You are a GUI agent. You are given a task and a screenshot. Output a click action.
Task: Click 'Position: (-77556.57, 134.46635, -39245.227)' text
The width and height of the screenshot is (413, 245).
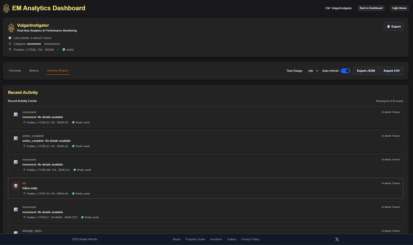52,217
